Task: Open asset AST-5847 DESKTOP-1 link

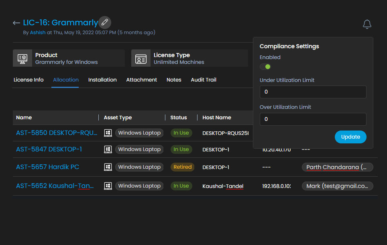Action: (49, 149)
